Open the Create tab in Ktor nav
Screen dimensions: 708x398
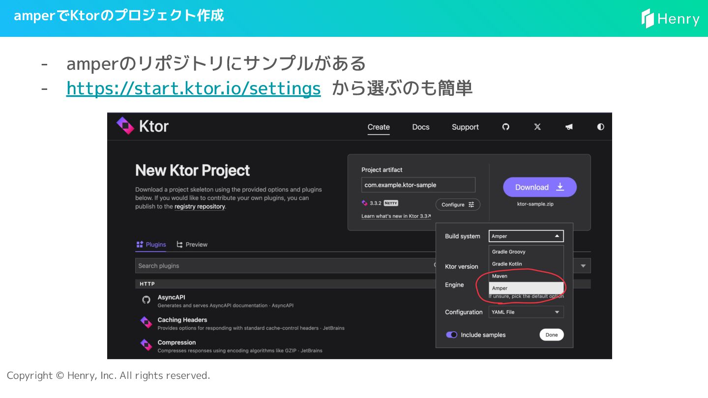tap(379, 127)
